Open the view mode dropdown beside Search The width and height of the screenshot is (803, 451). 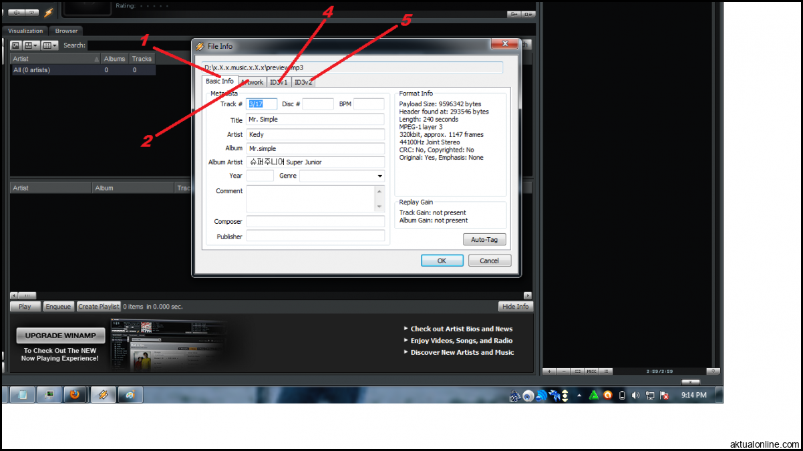31,45
